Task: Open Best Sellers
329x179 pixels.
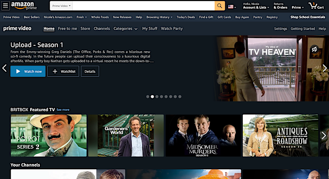Action: tap(32, 17)
